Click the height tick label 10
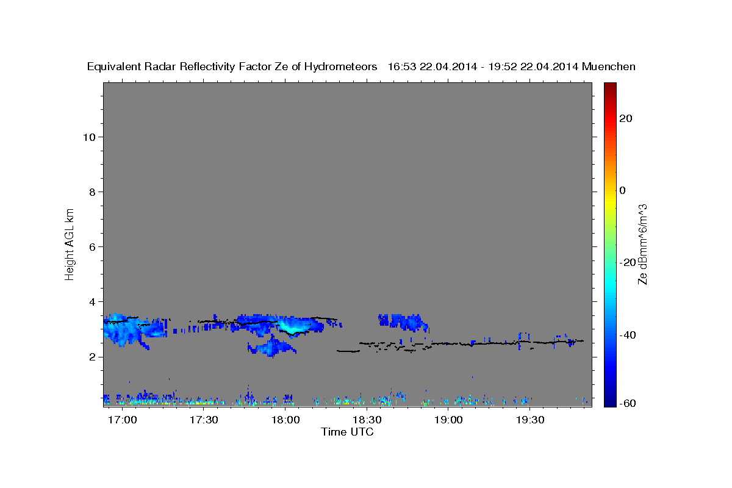This screenshot has width=732, height=488. (x=88, y=137)
